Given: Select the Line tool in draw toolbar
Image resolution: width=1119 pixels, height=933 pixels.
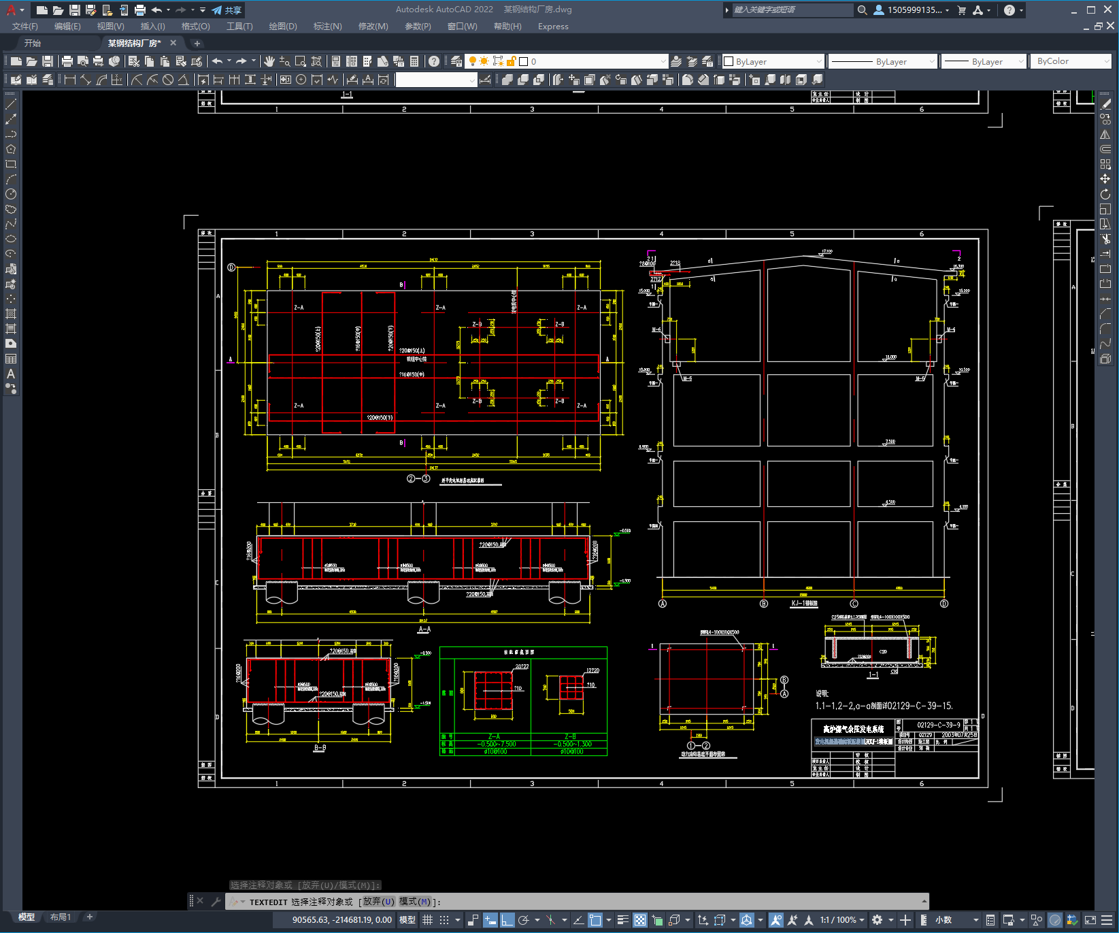Looking at the screenshot, I should (11, 105).
